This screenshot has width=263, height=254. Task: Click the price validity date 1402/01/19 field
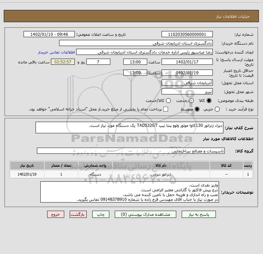pos(187,73)
